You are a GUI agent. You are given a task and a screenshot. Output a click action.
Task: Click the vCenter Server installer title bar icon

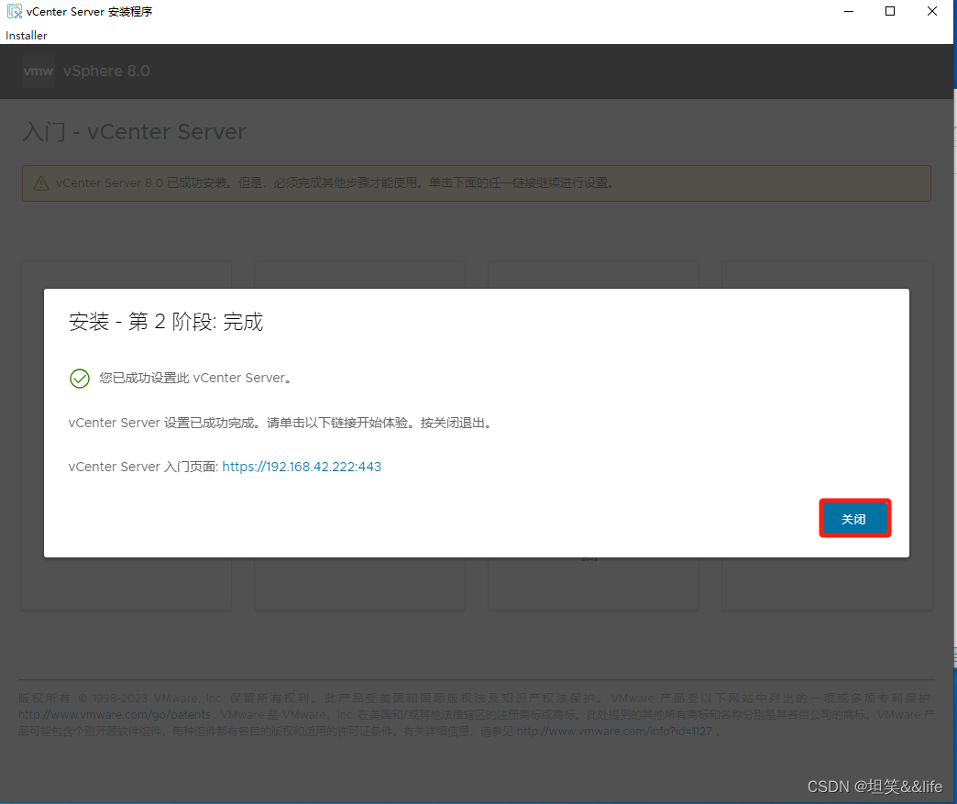tap(14, 11)
